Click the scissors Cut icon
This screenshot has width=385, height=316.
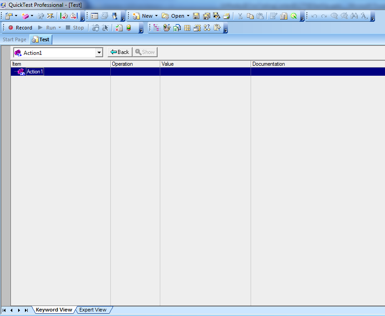click(x=240, y=16)
